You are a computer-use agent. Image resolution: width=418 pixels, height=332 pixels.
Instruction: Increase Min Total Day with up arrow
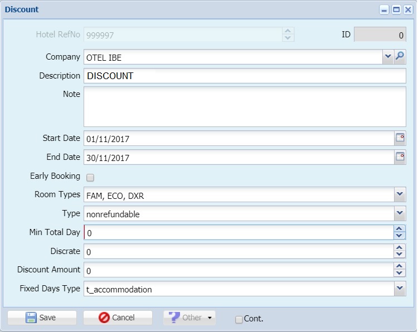tap(399, 229)
